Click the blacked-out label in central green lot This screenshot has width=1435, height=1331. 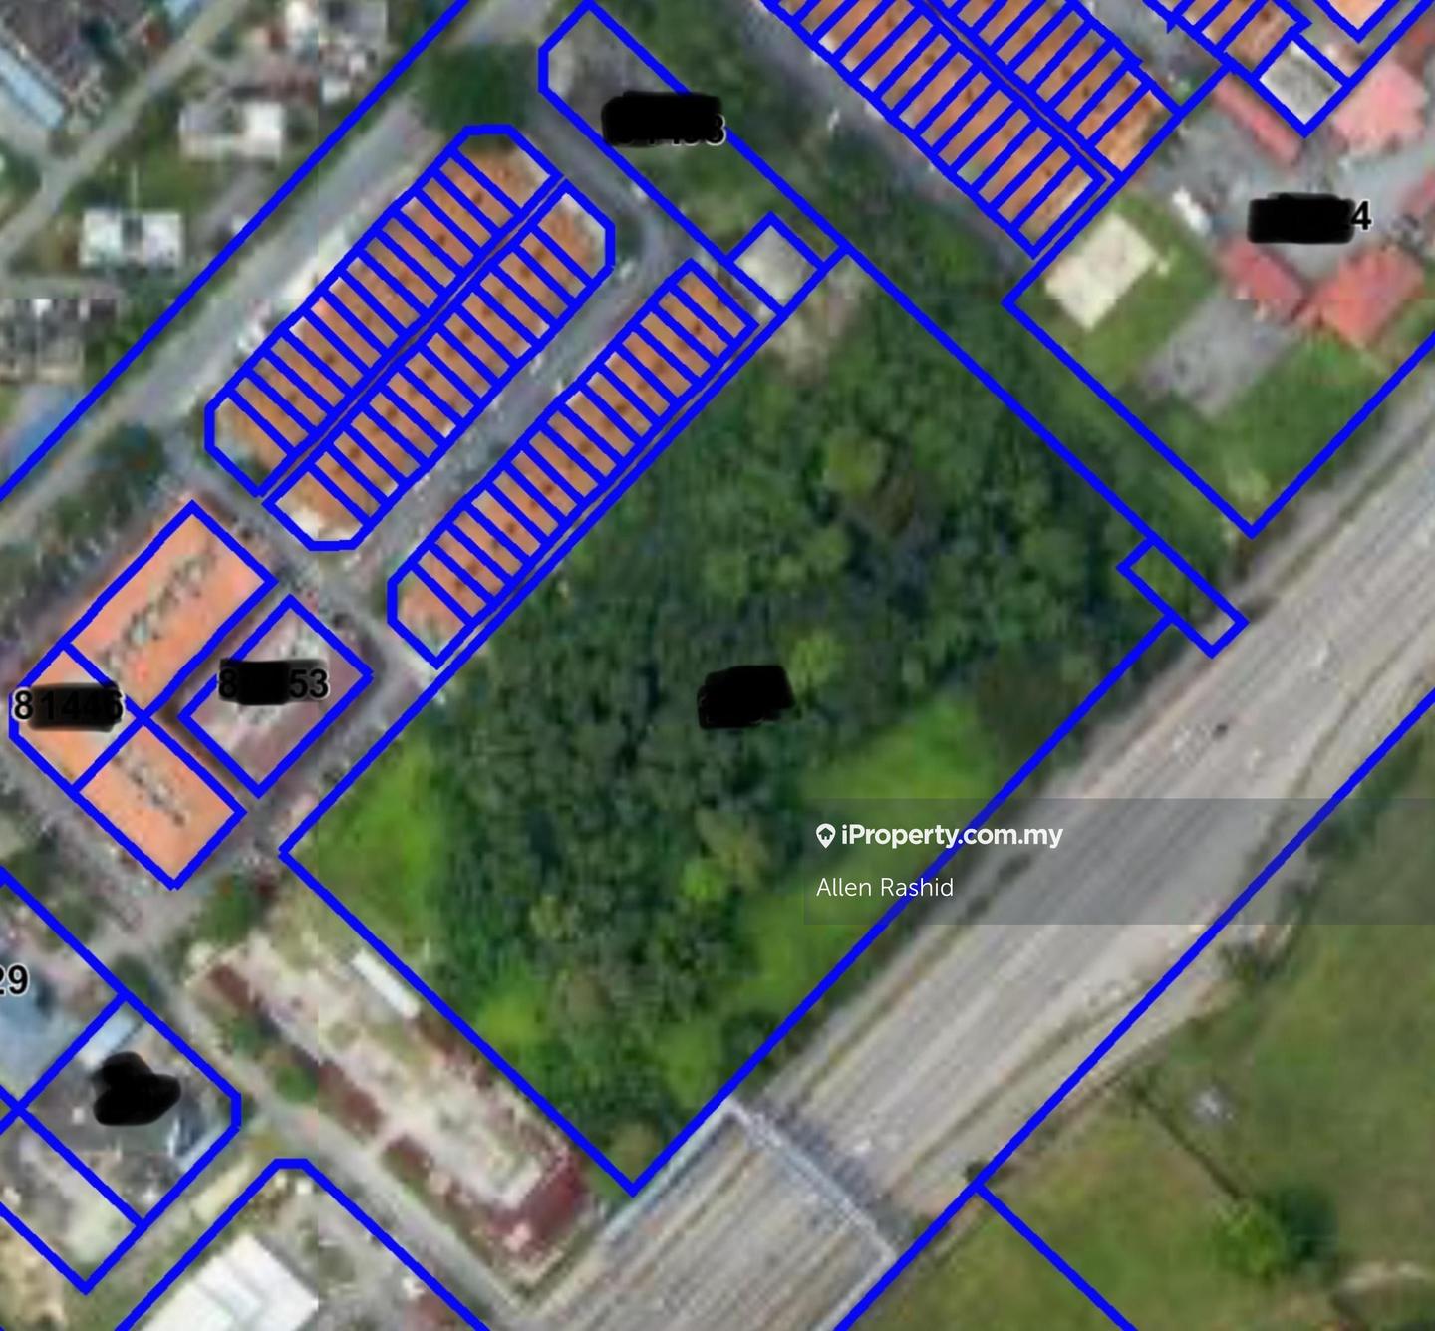(x=745, y=695)
